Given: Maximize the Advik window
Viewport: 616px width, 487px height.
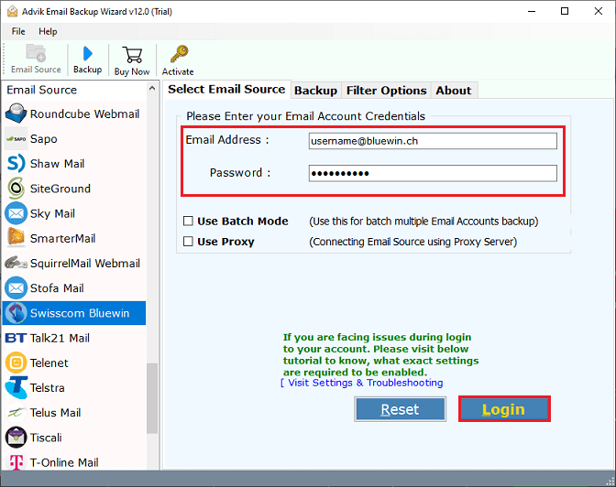Looking at the screenshot, I should [x=565, y=11].
